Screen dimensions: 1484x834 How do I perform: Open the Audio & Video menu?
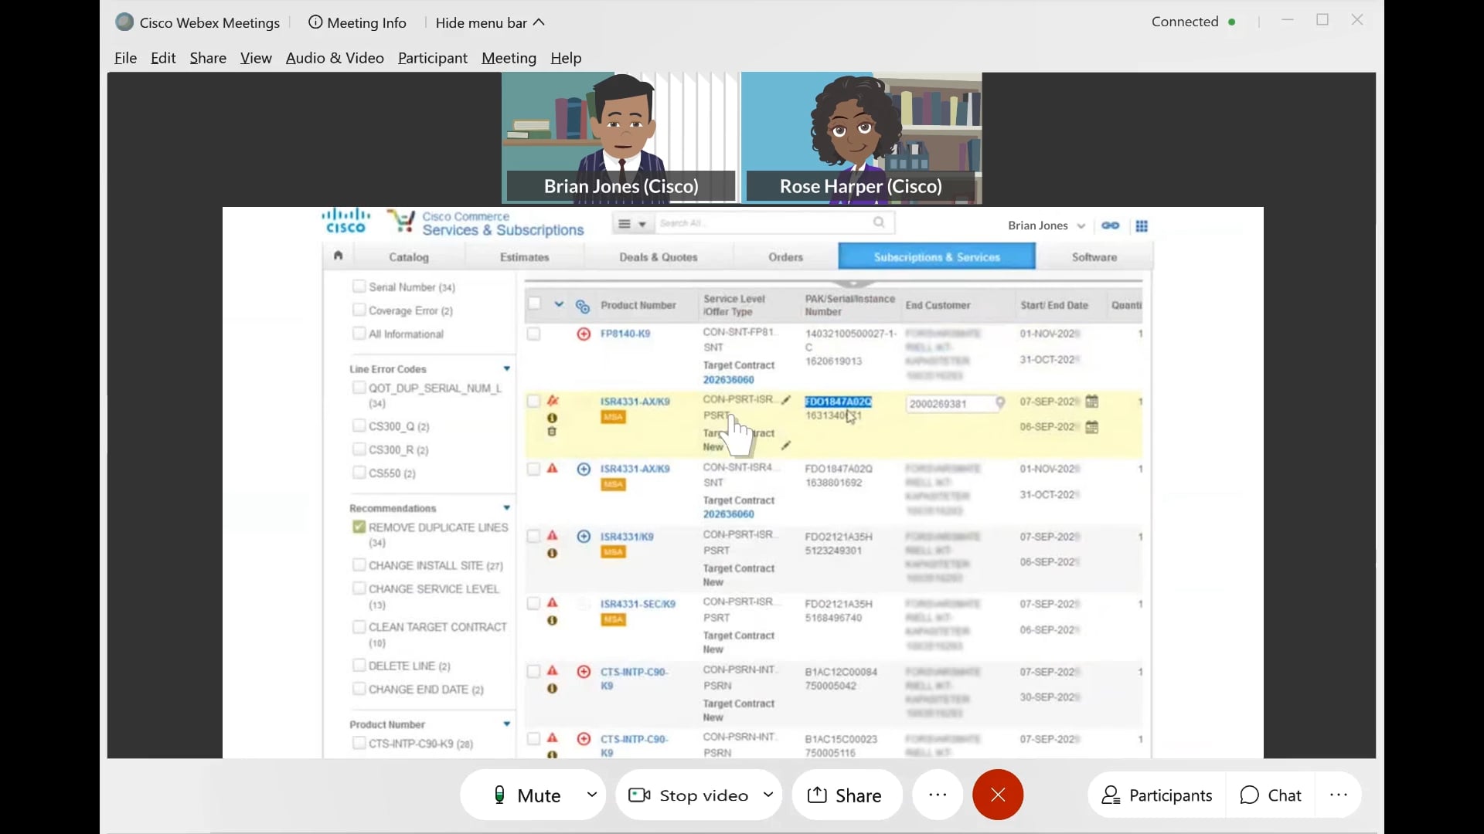(x=335, y=58)
